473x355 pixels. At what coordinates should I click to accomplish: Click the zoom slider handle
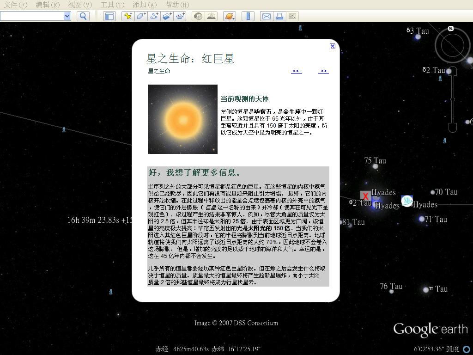[x=453, y=99]
